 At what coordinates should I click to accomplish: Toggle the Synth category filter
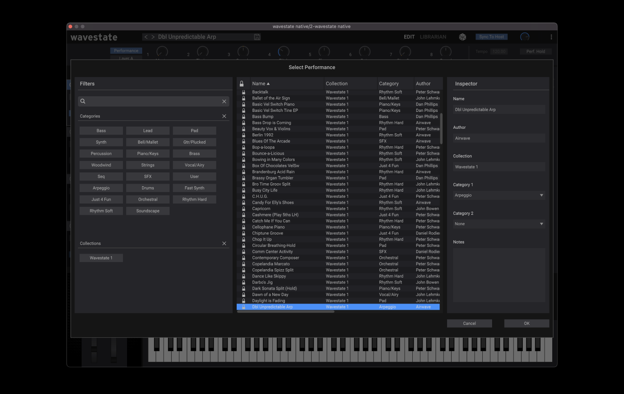point(101,142)
